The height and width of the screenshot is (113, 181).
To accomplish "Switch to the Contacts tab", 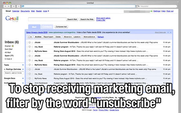I will click(47, 27).
